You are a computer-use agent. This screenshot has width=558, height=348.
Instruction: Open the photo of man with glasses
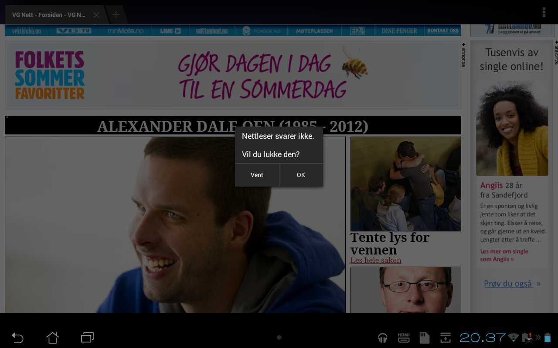[x=406, y=290]
